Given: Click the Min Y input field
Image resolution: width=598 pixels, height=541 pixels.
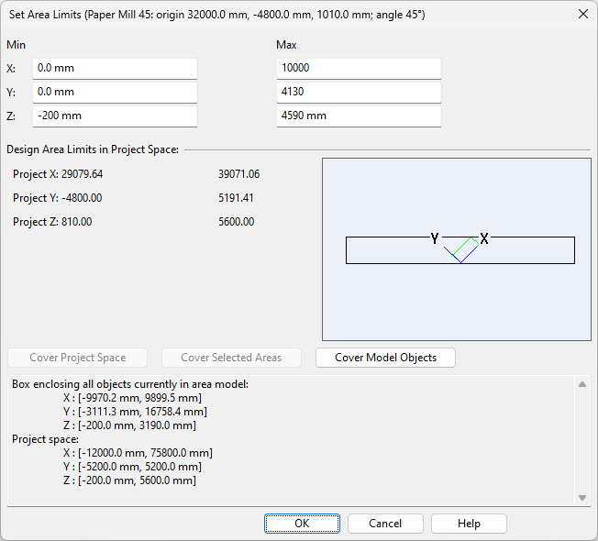Looking at the screenshot, I should click(x=115, y=93).
